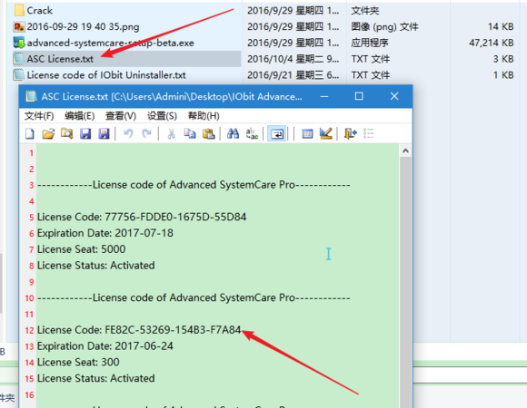Click the setup-beta.exe installer icon
Image resolution: width=527 pixels, height=408 pixels.
pyautogui.click(x=19, y=43)
